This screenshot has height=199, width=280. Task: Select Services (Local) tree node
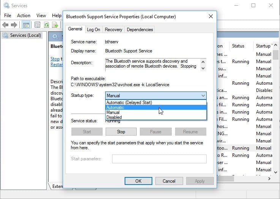pos(22,35)
